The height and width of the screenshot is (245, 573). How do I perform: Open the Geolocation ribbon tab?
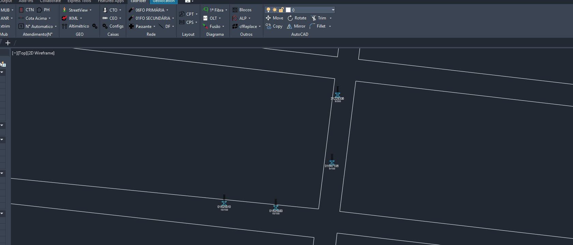click(x=163, y=1)
